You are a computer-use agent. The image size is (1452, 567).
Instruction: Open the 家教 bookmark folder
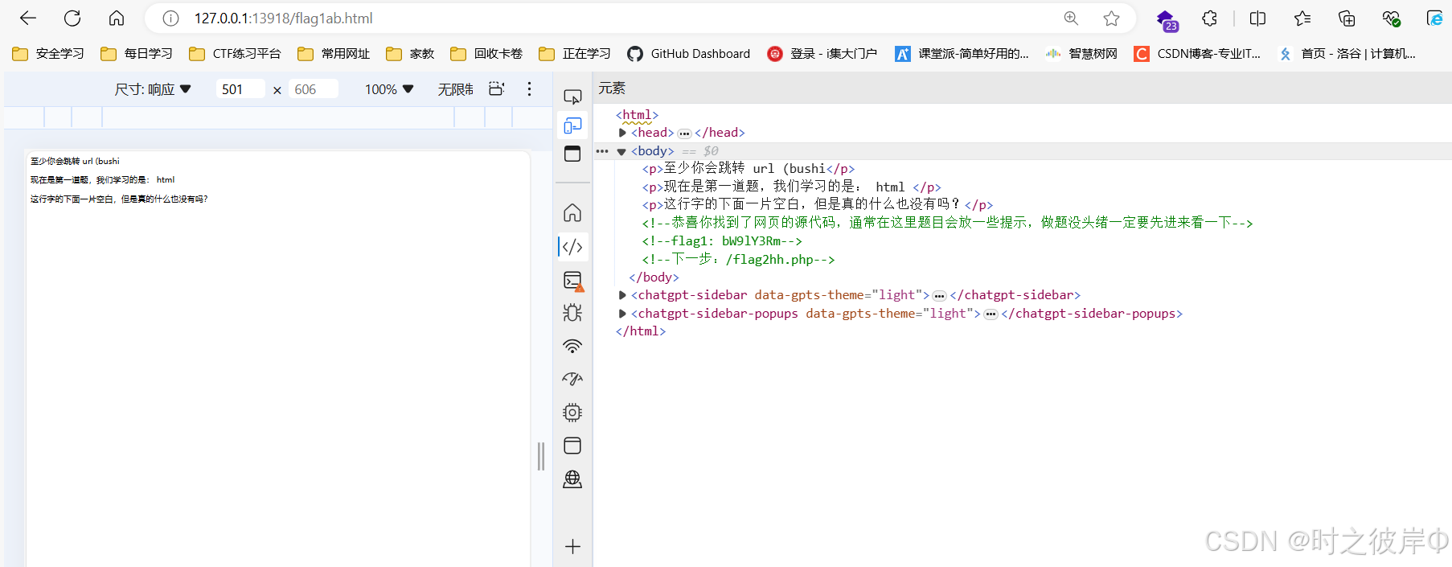[x=410, y=54]
